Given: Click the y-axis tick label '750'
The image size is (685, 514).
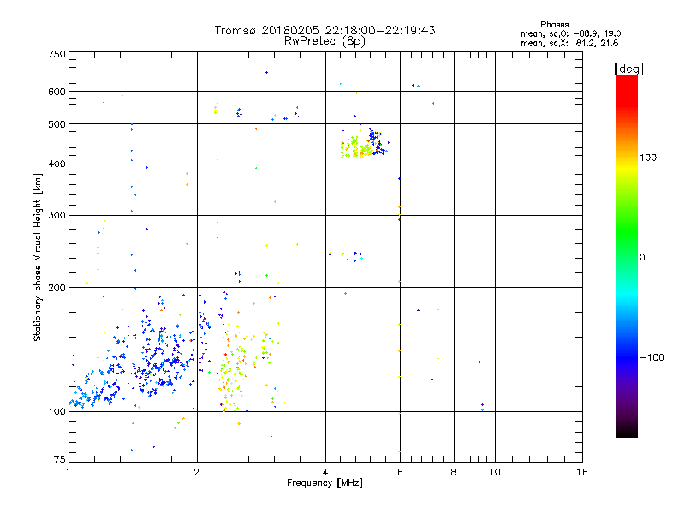Looking at the screenshot, I should point(57,54).
